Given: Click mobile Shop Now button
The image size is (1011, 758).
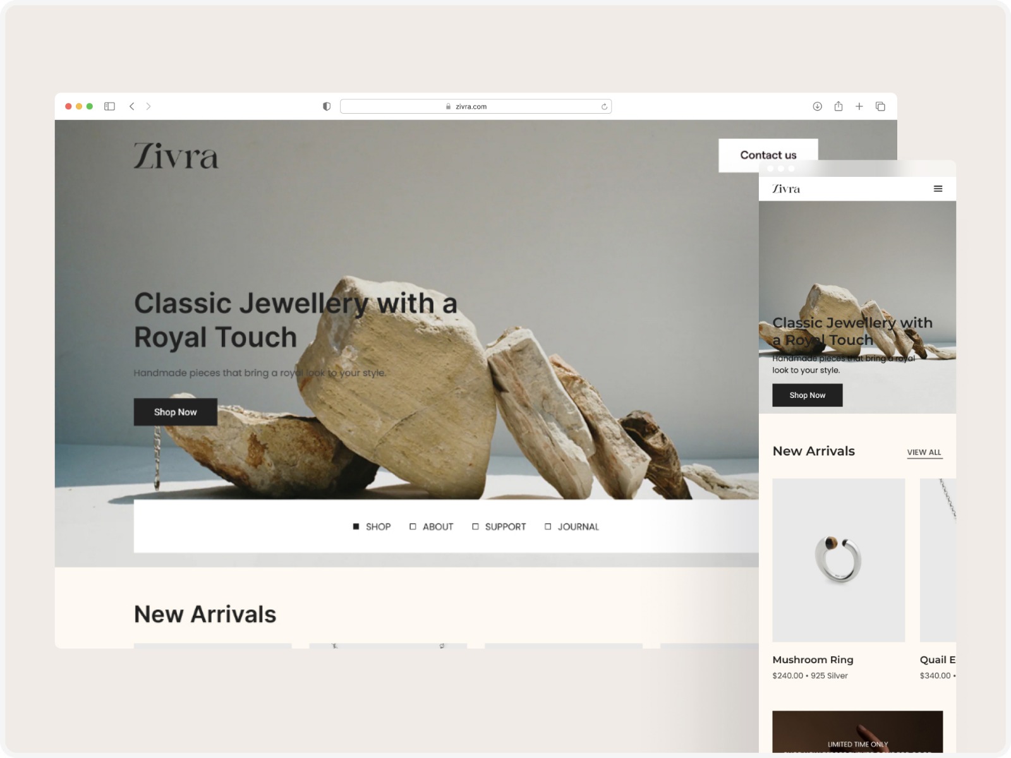Looking at the screenshot, I should [x=808, y=395].
